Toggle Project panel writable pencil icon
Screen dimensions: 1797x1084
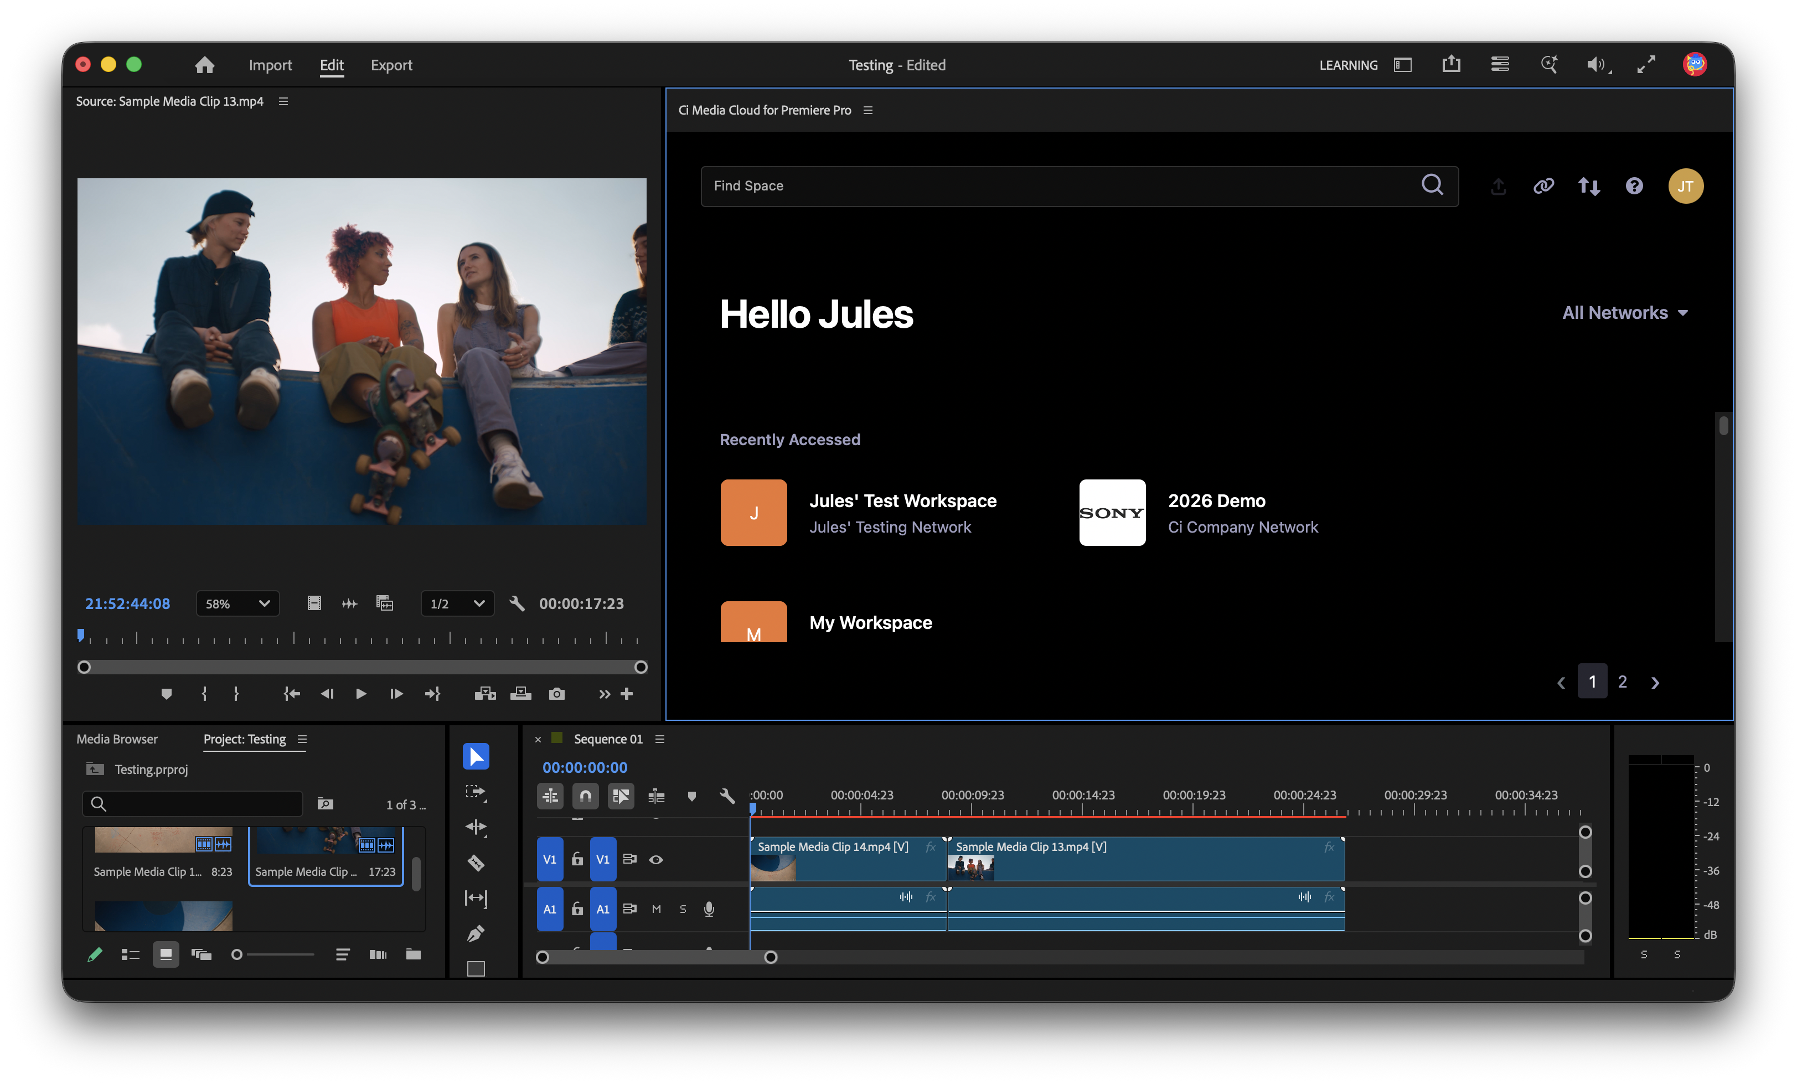95,954
